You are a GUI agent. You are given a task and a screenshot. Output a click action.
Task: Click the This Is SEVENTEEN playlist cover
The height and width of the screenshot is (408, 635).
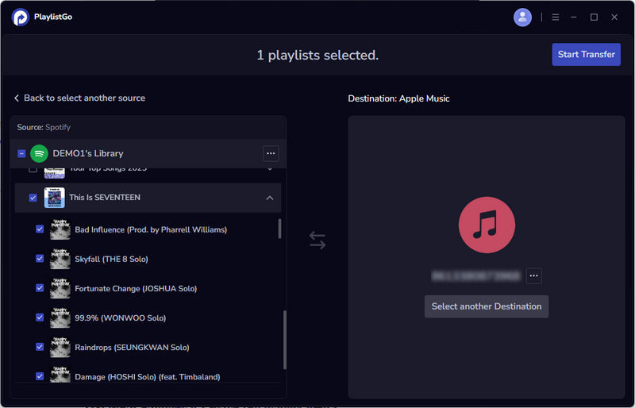tap(54, 198)
